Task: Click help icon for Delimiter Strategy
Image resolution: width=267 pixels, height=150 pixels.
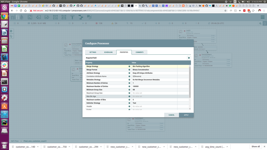Action: (x=129, y=103)
